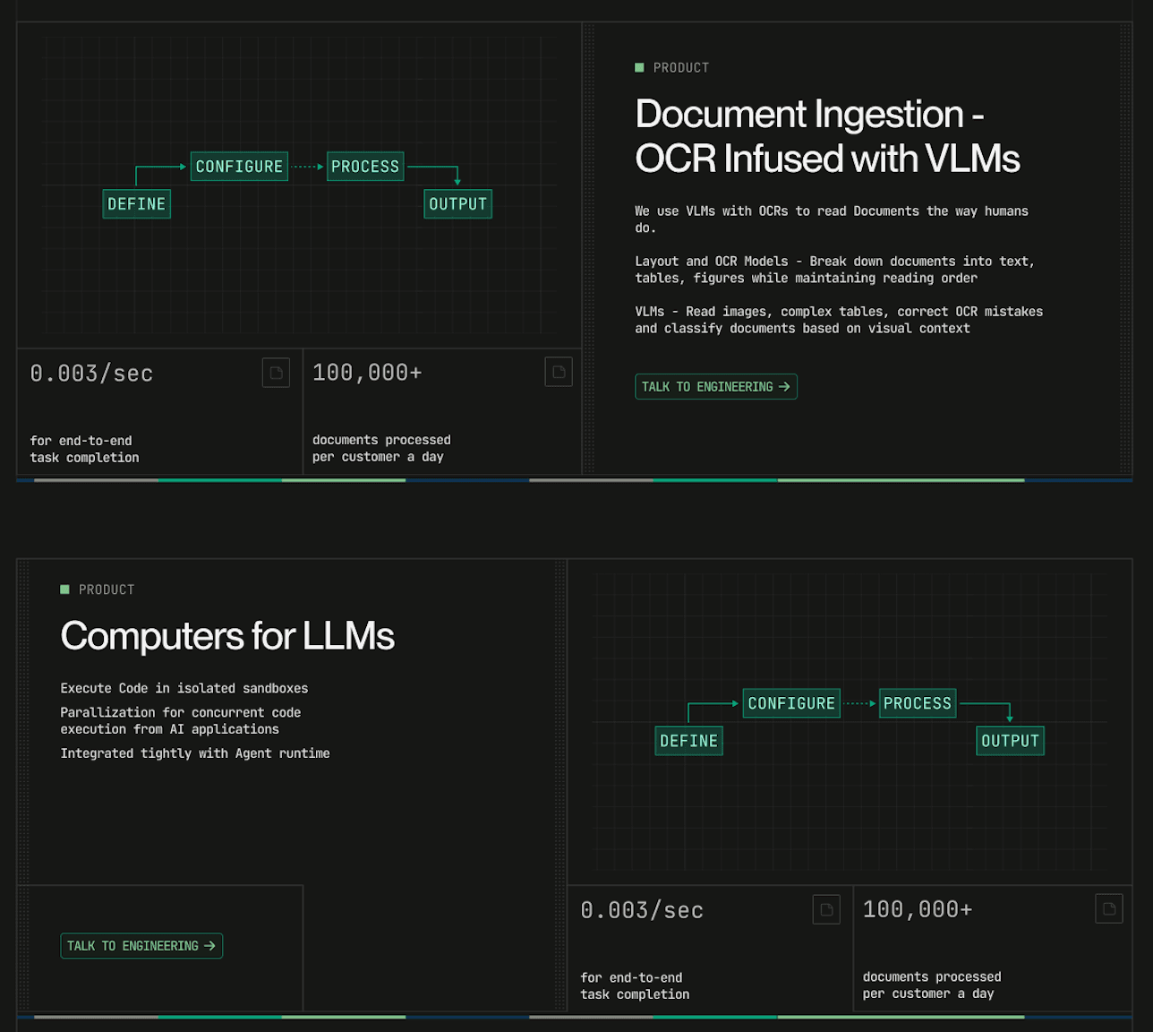The image size is (1153, 1032).
Task: Click the Document Ingestion - OCR Infused heading
Action: [x=826, y=136]
